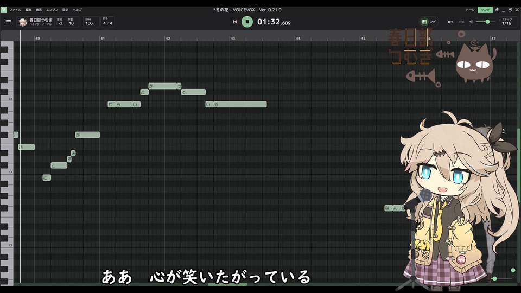The height and width of the screenshot is (293, 521).
Task: Click bar 45 on the ruler
Action: (x=363, y=38)
